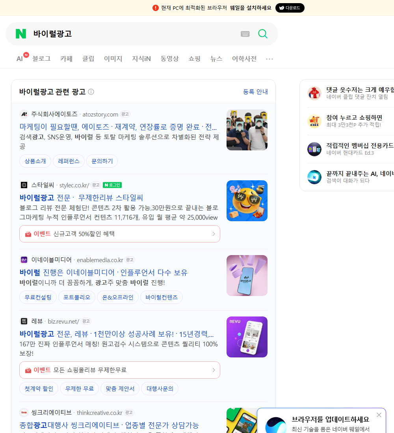394x433 pixels.
Task: Click the 주식회사에이토즈 favicon
Action: point(24,114)
